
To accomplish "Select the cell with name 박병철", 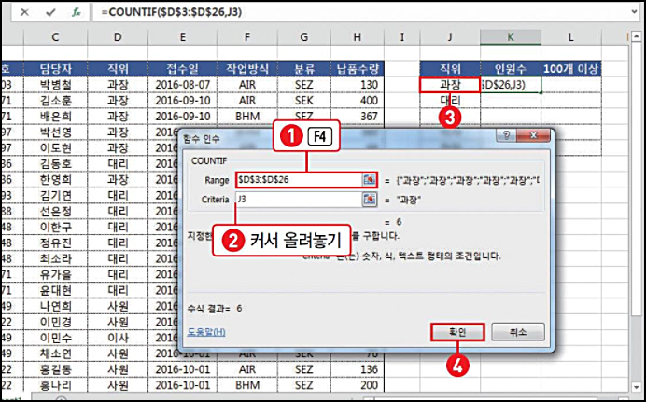I will (55, 85).
